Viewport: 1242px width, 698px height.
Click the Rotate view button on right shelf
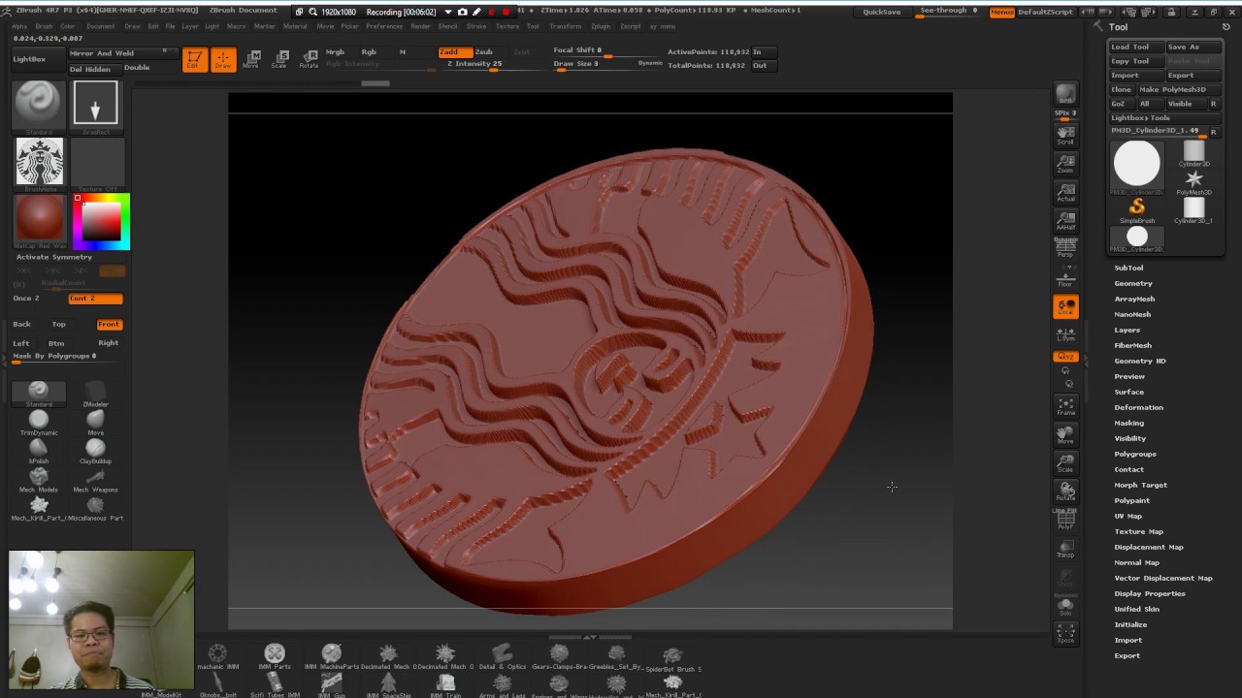(1065, 491)
